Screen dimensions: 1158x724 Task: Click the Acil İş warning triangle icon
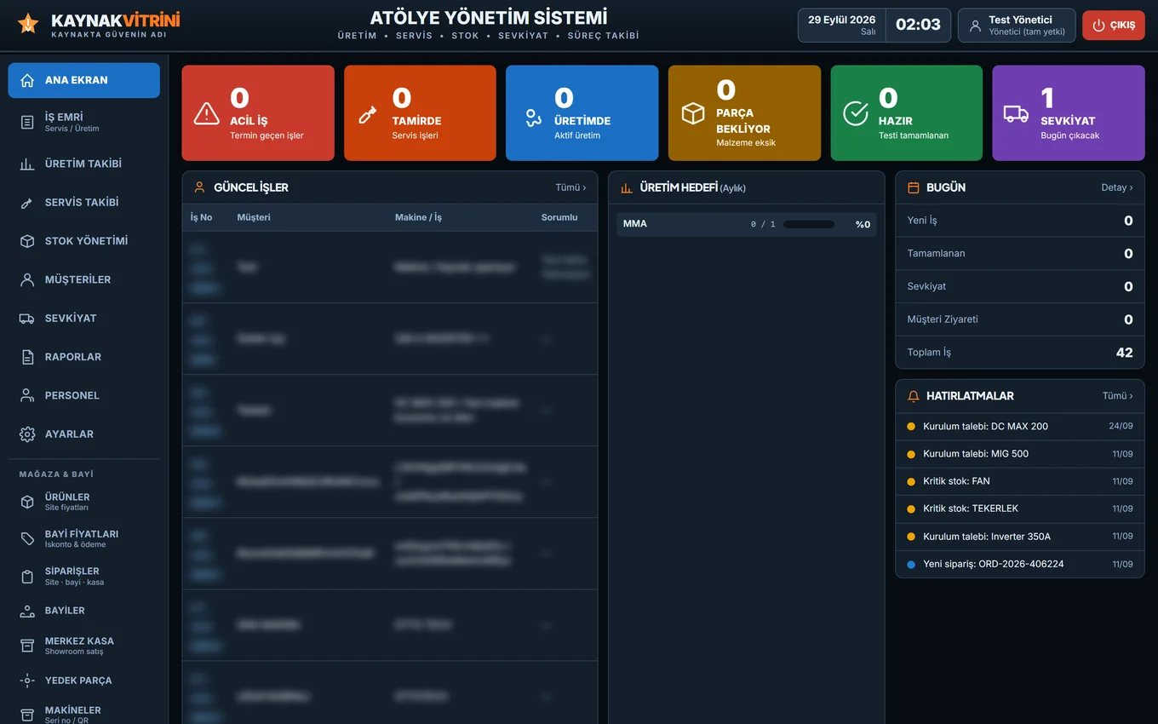point(207,113)
